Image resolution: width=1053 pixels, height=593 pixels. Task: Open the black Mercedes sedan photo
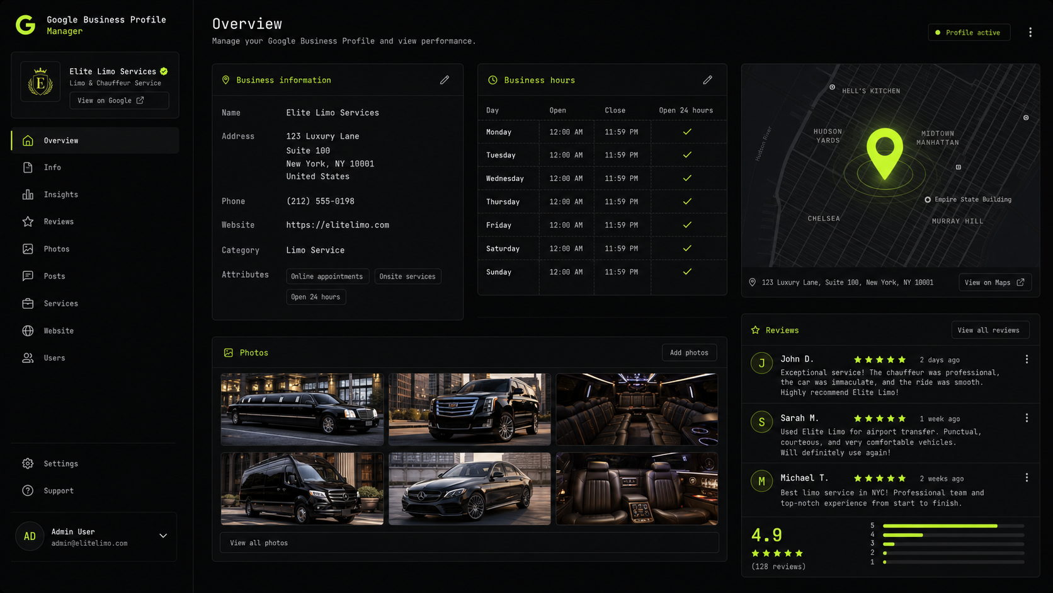(x=470, y=489)
